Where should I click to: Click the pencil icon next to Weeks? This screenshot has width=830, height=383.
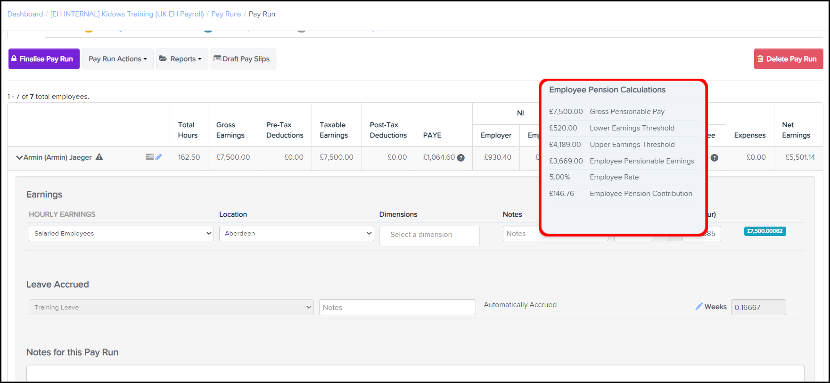click(699, 307)
